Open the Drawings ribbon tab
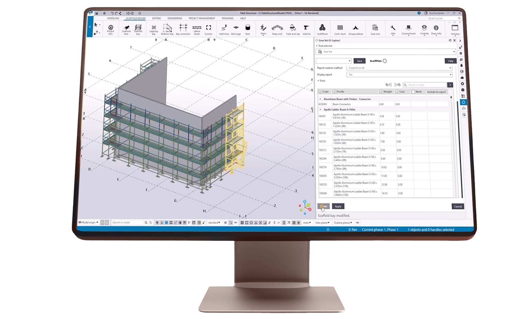Screen dimensions: 527x319 (228, 18)
